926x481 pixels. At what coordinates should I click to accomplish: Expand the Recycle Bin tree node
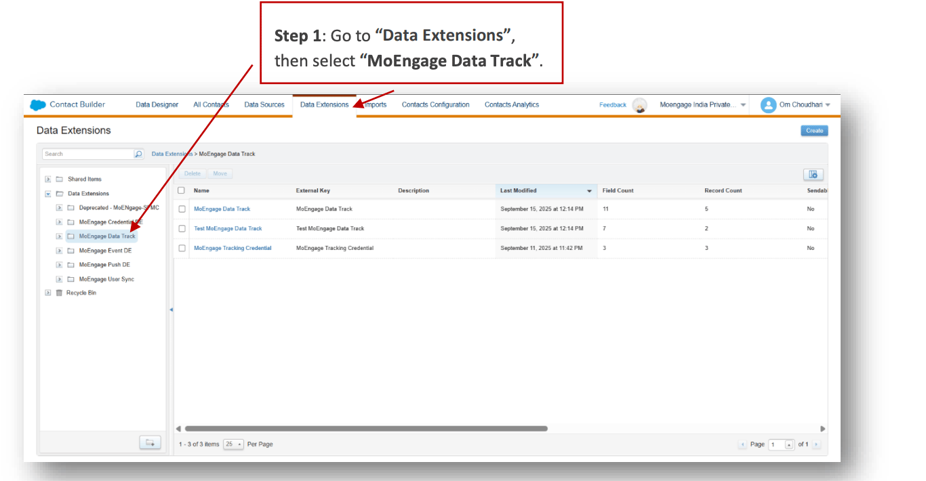[48, 293]
